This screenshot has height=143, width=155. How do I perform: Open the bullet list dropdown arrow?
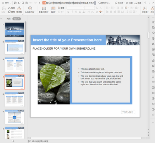(x=109, y=8)
